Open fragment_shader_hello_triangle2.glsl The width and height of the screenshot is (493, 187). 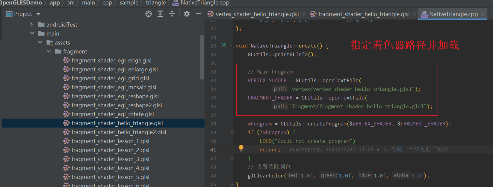(119, 132)
